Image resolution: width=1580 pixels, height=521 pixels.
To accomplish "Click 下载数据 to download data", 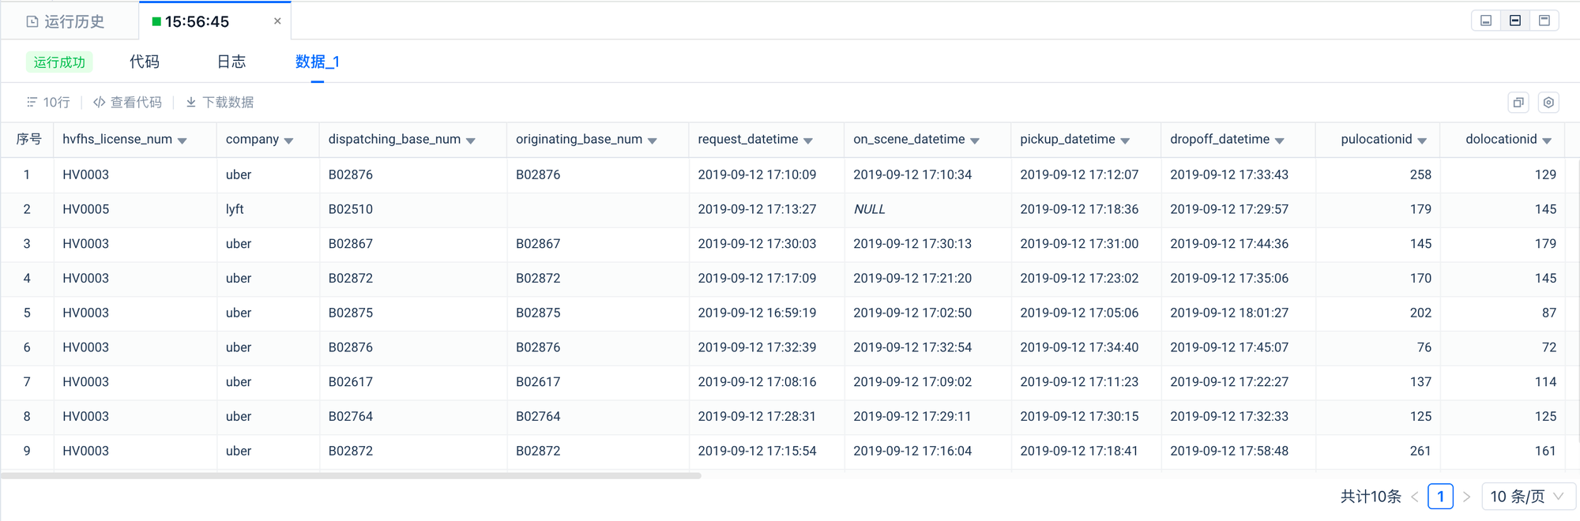I will tap(220, 103).
